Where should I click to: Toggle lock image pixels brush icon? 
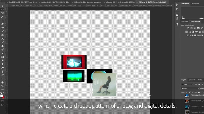[x=189, y=92]
